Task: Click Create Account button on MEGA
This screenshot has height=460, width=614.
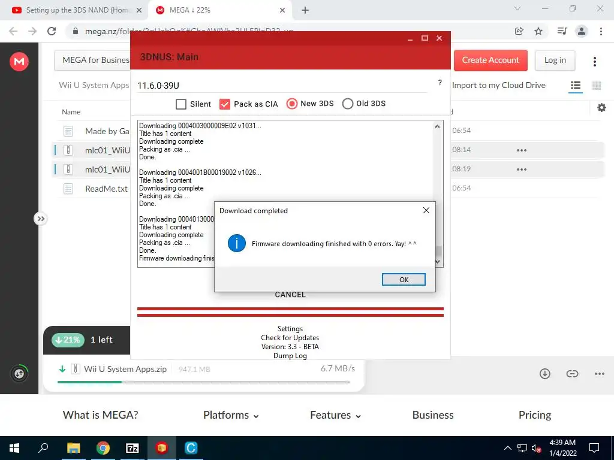Action: pyautogui.click(x=490, y=60)
